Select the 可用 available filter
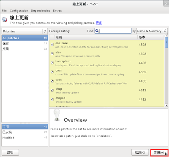This screenshot has width=169, height=157. (x=25, y=127)
